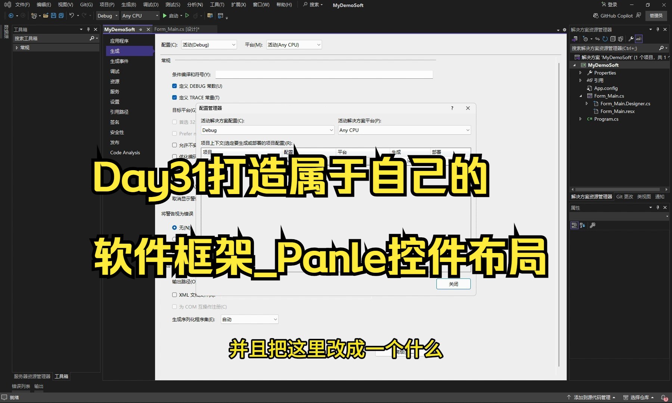
Task: Click the open file folder icon
Action: click(46, 16)
